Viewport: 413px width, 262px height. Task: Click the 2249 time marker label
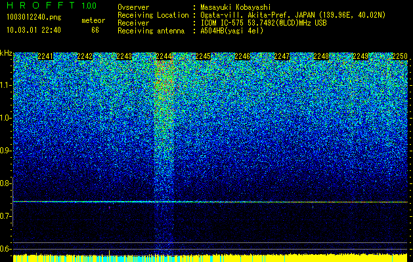[360, 56]
